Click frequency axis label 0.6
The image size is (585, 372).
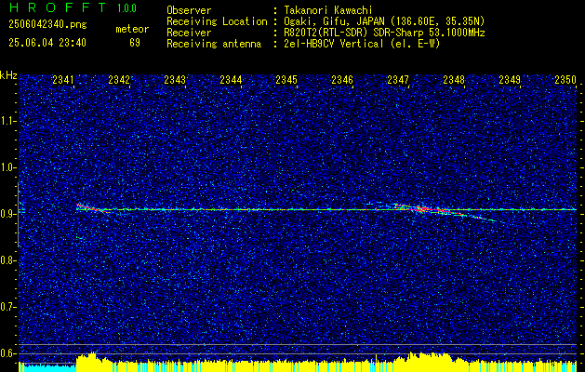click(x=7, y=353)
